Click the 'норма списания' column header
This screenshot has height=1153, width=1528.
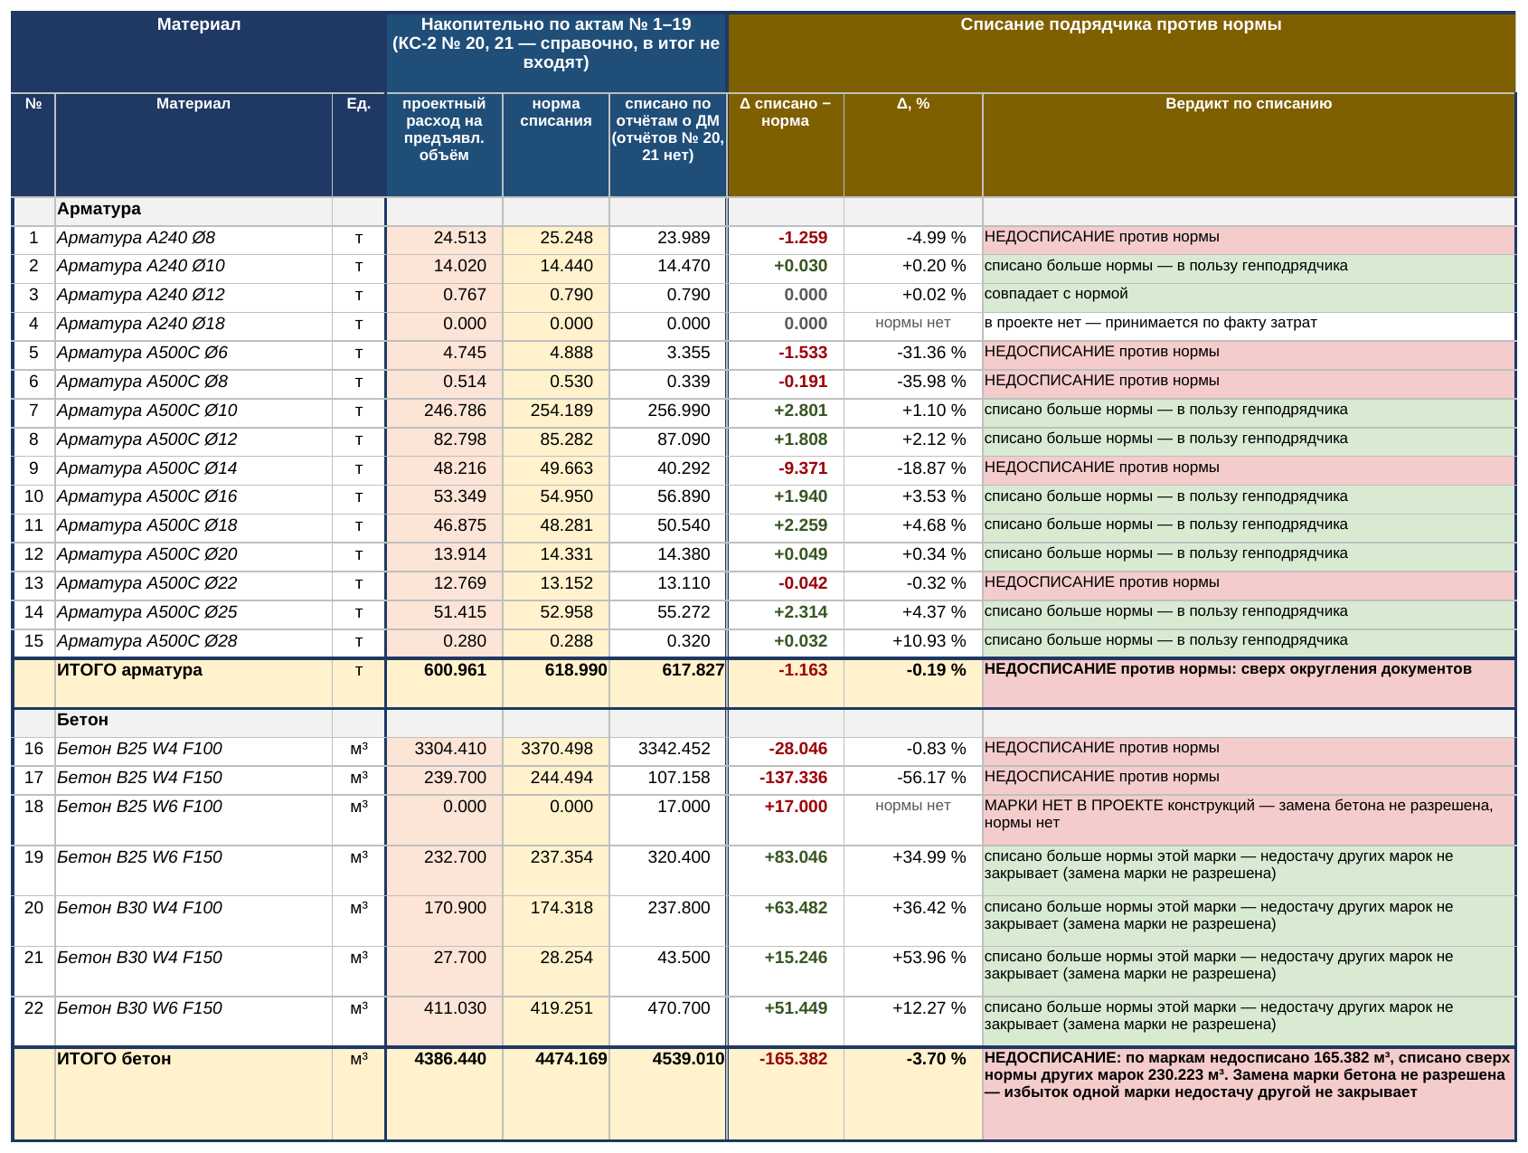[x=556, y=145]
